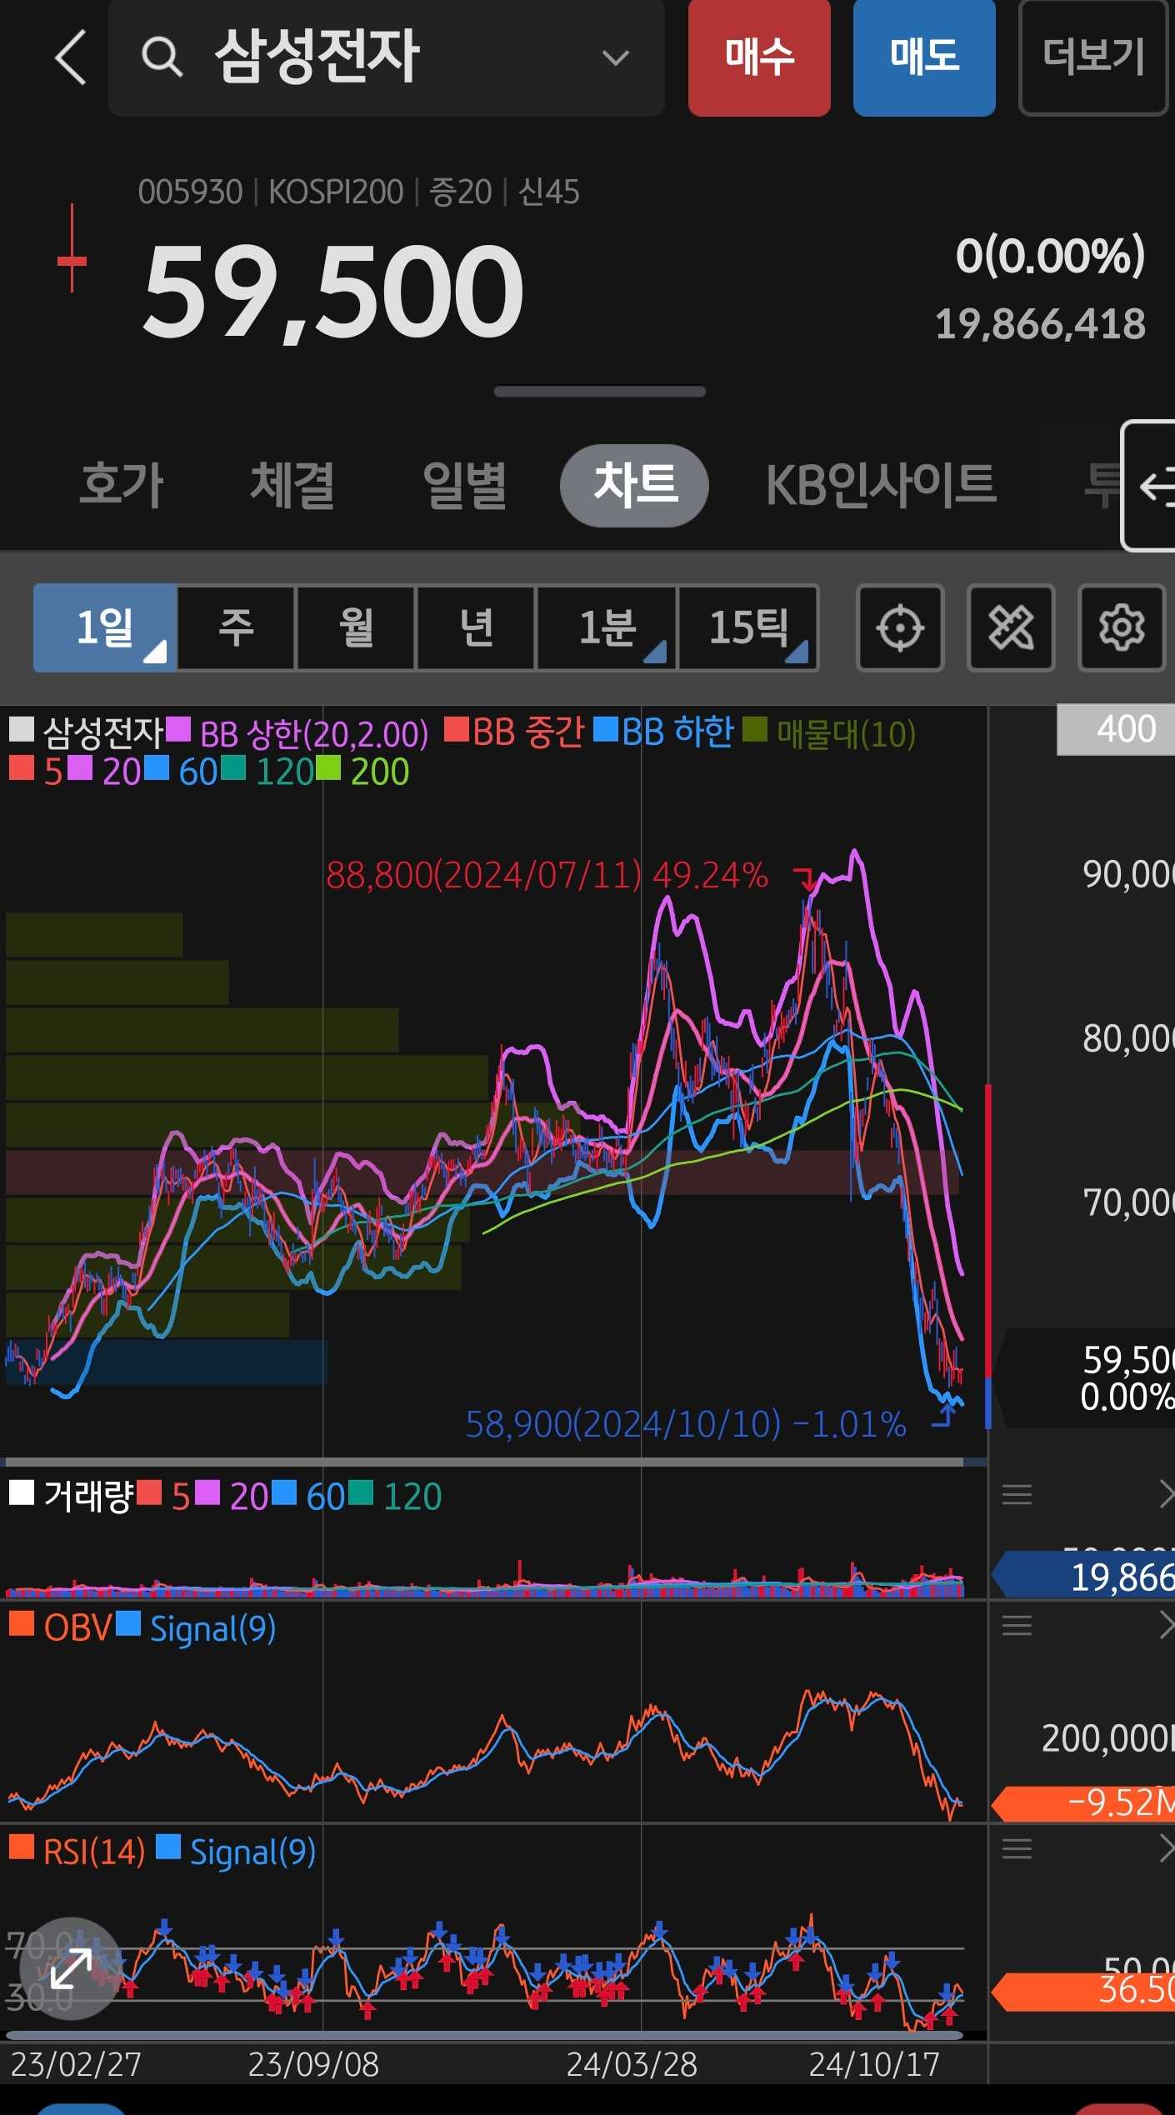Viewport: 1175px width, 2115px height.
Task: Switch to the 일별 tab
Action: tap(464, 485)
